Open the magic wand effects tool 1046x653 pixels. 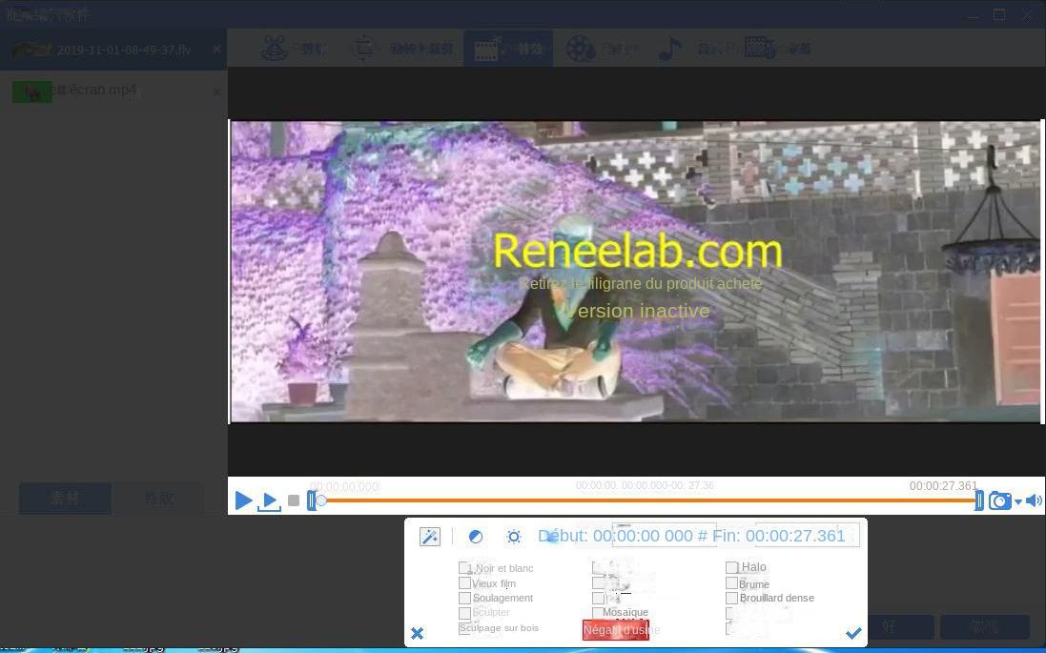430,537
